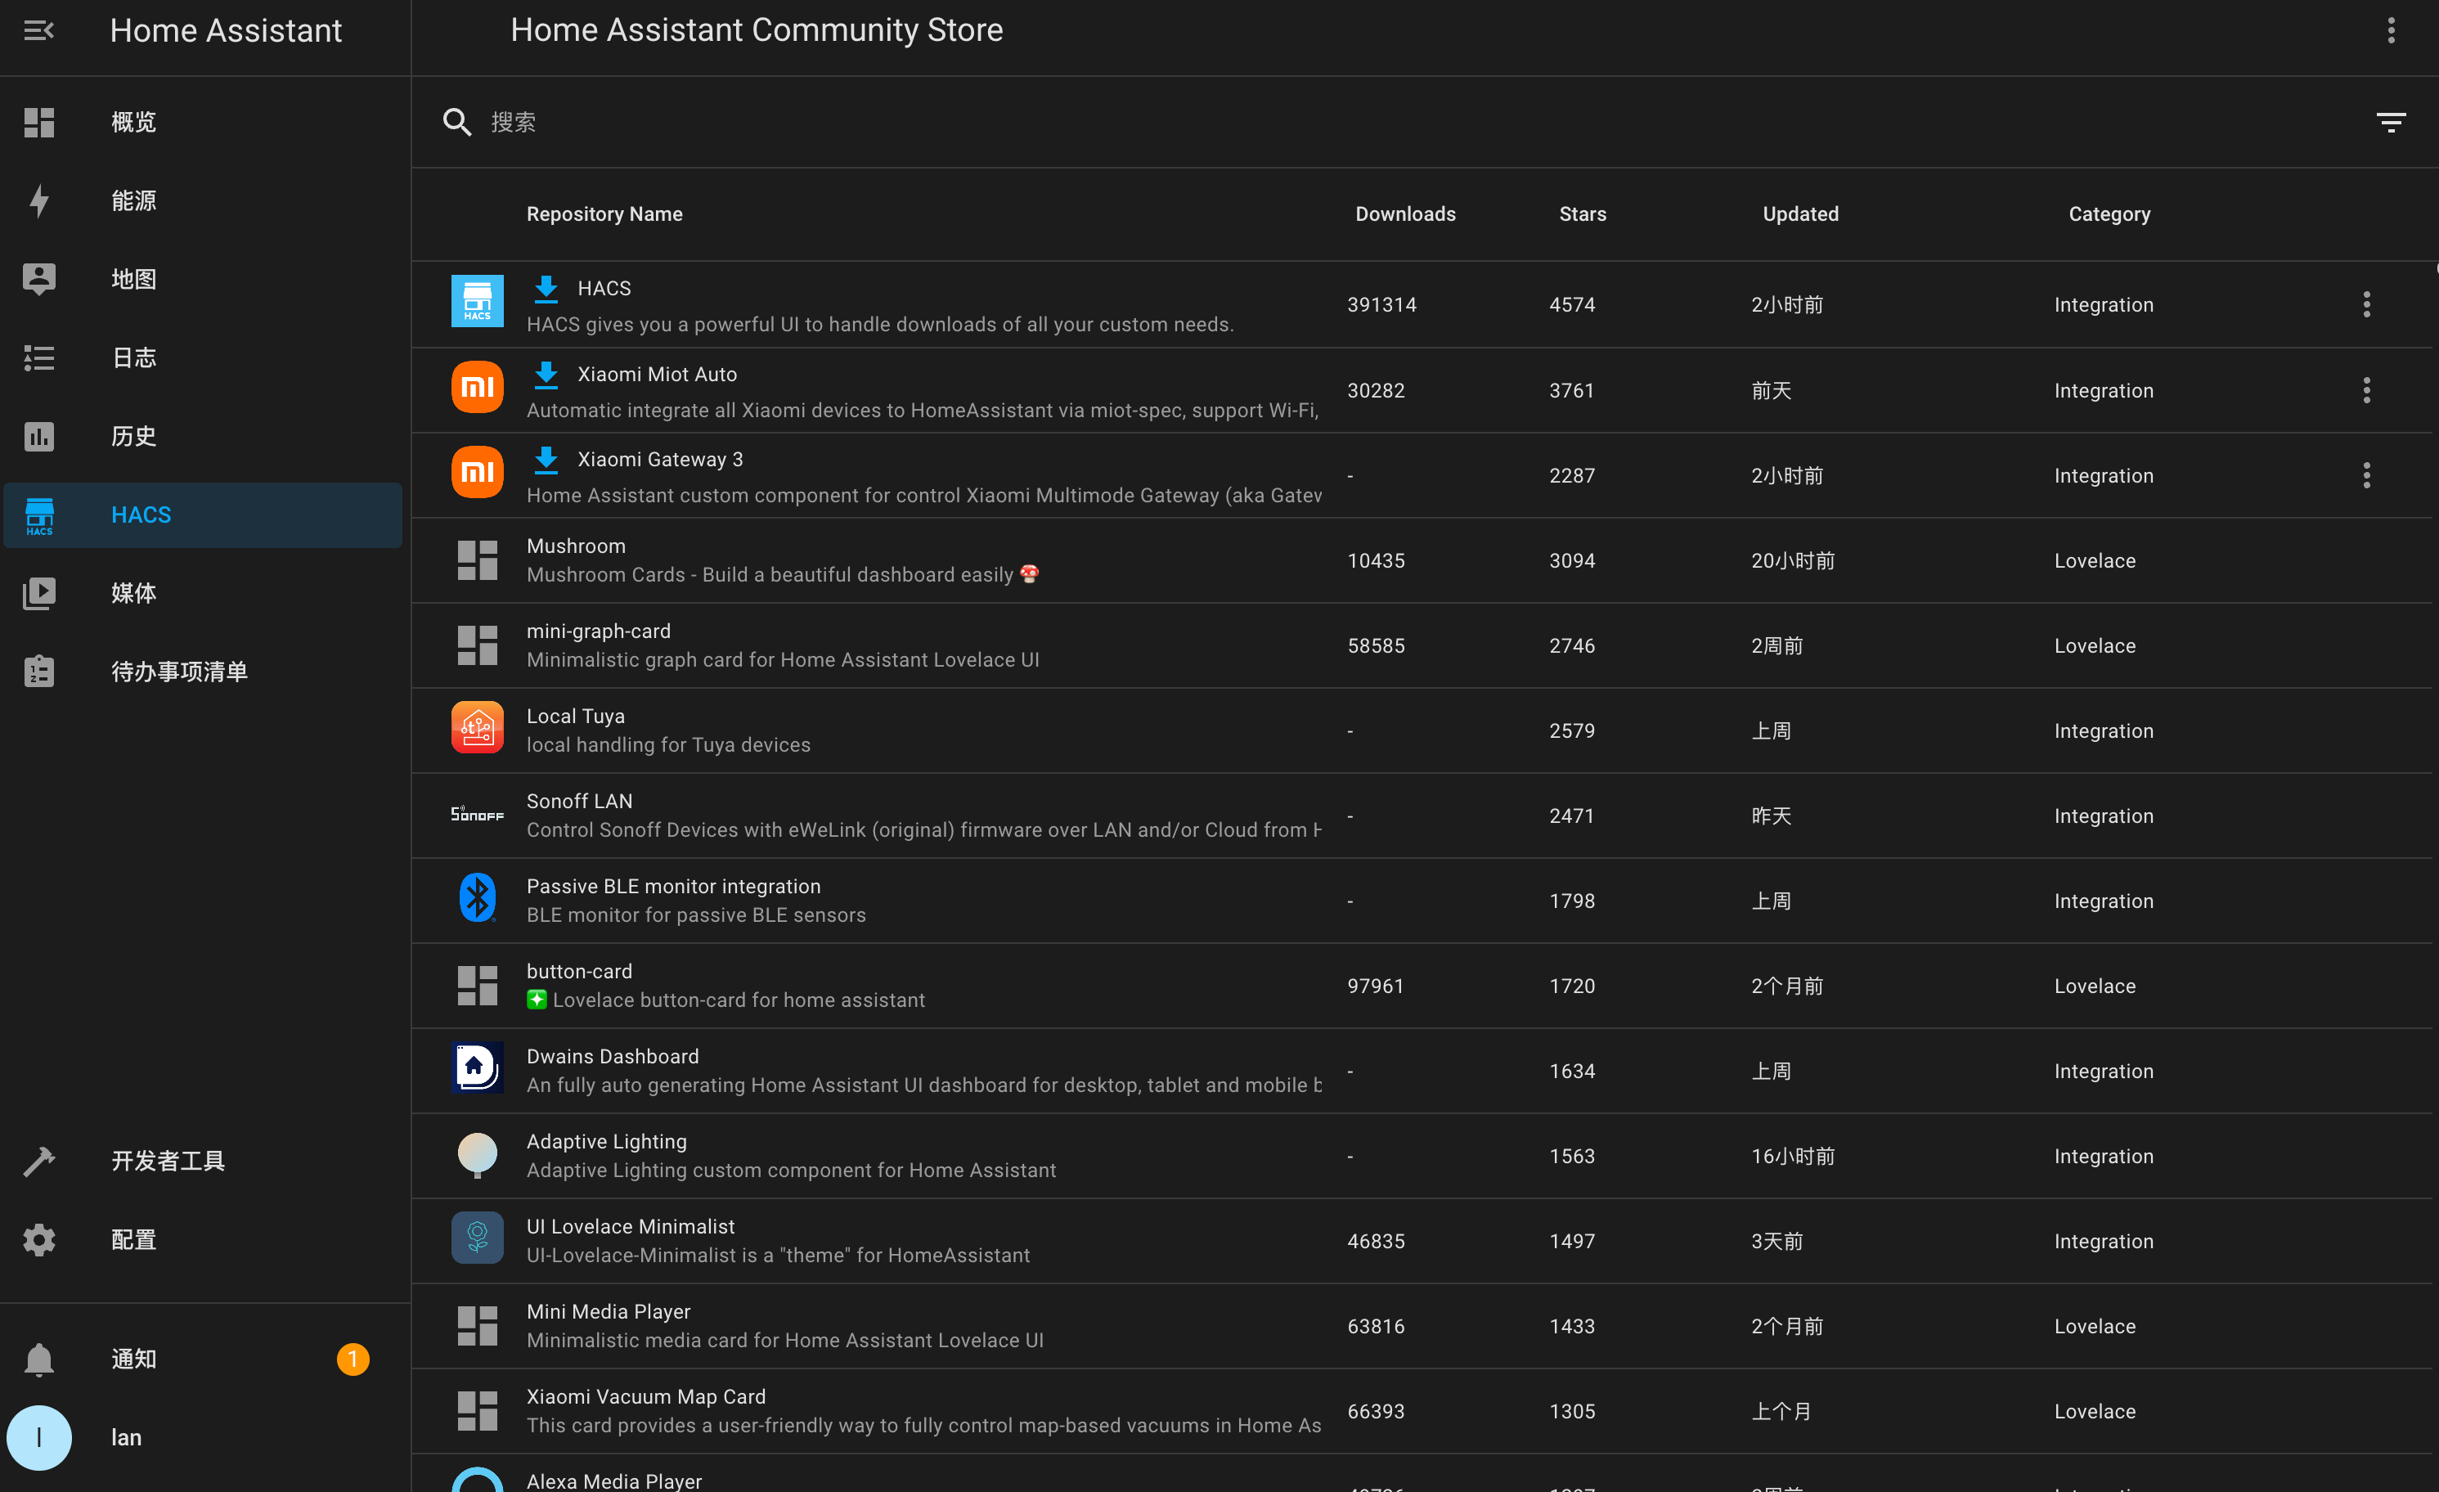Click the Mushroom Lovelace card icon
The image size is (2439, 1492).
[477, 560]
